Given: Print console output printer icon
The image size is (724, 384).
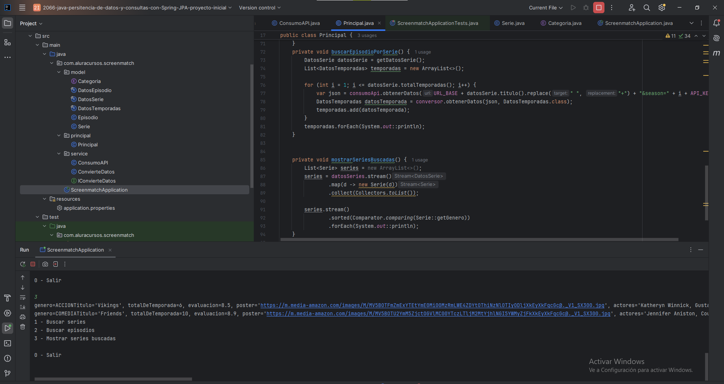Looking at the screenshot, I should click(23, 317).
